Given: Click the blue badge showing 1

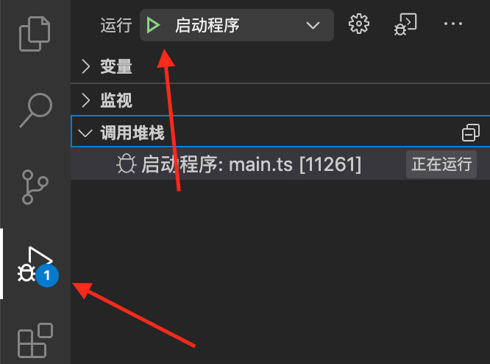Looking at the screenshot, I should click(47, 276).
